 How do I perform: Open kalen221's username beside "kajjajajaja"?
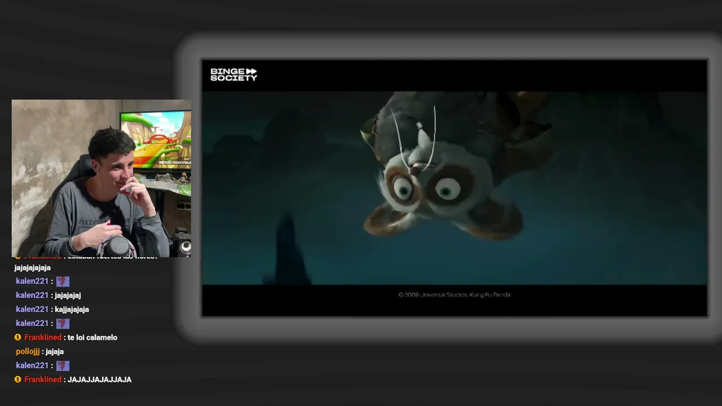[32, 309]
